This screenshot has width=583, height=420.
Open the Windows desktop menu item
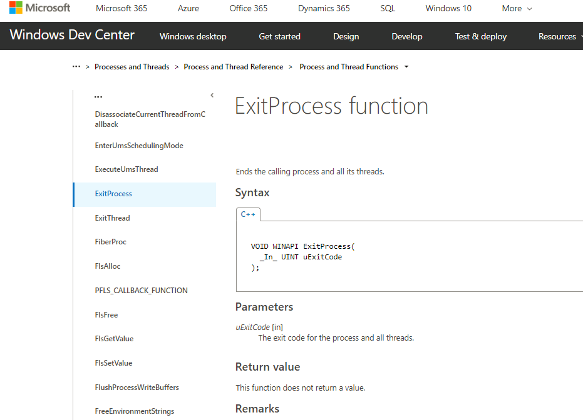tap(193, 37)
